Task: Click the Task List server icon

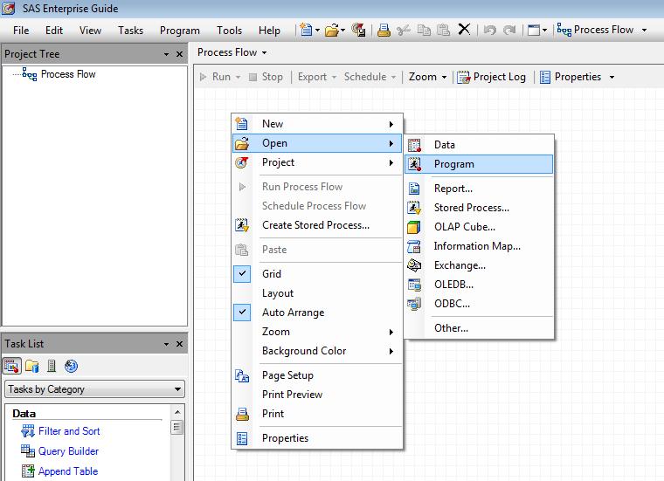Action: [52, 366]
